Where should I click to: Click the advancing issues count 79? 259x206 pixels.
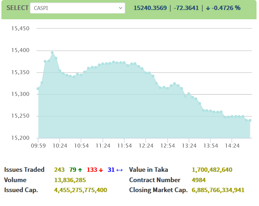pos(73,170)
